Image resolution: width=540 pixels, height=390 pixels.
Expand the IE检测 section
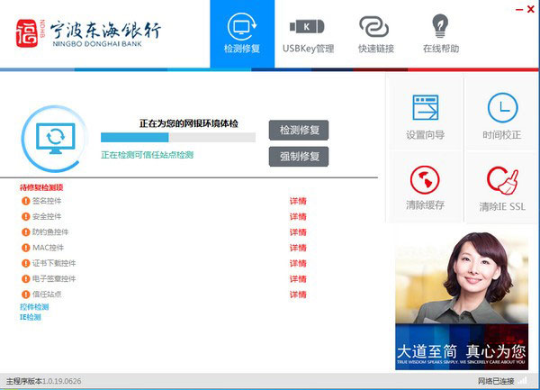(x=30, y=317)
